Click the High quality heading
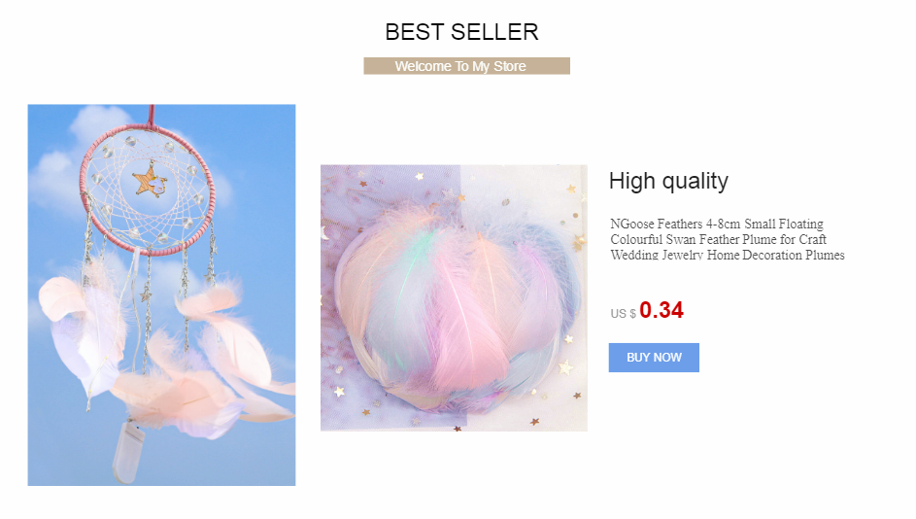Screen dimensions: 916x519 [668, 181]
